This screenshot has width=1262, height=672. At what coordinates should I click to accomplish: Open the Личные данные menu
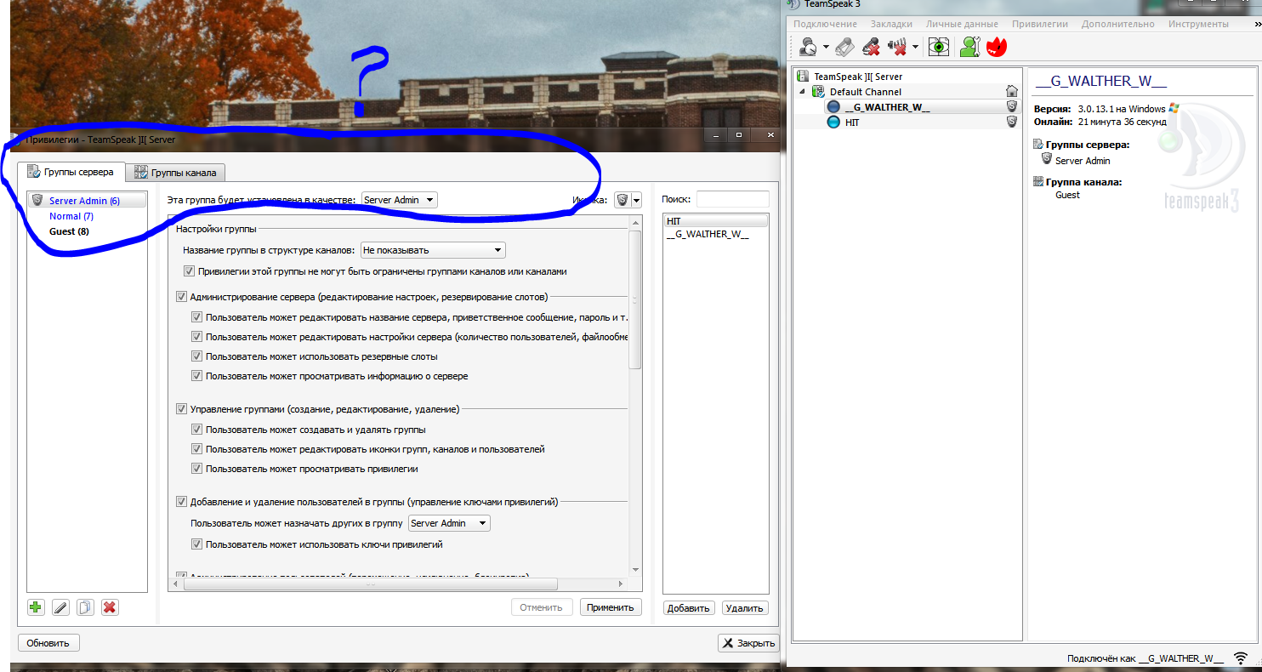pos(962,24)
